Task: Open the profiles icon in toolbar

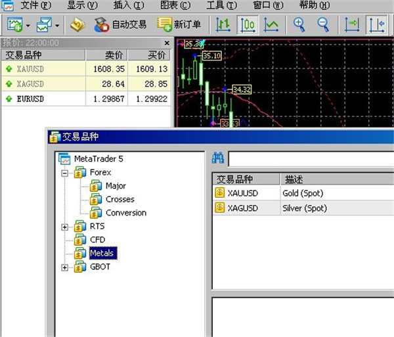Action: click(x=45, y=25)
